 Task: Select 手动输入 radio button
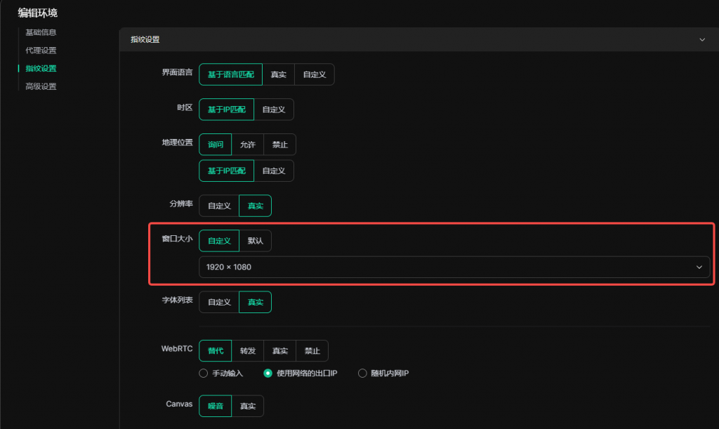pyautogui.click(x=204, y=374)
